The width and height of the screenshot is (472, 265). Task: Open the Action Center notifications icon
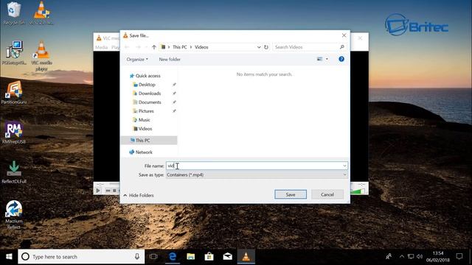pos(459,257)
